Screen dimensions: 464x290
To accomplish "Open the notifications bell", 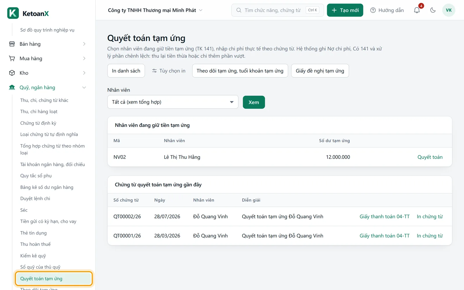I will (x=417, y=10).
